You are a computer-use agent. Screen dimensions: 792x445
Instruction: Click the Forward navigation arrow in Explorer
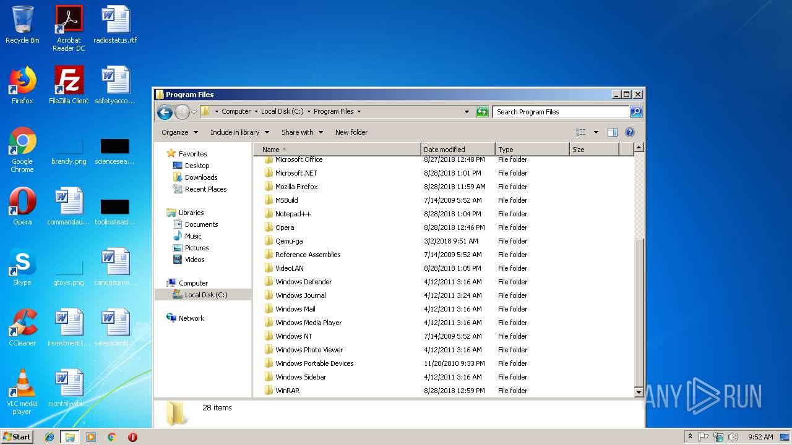click(x=182, y=112)
